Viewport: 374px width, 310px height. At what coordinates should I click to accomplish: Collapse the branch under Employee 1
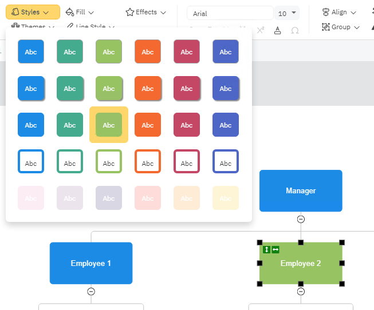[91, 292]
